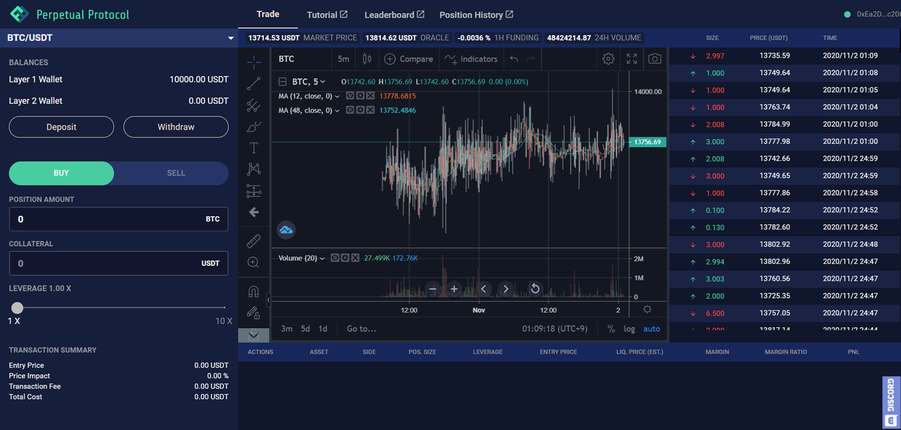Select the long position prediction tool
Screen dimensions: 901x430
point(254,190)
